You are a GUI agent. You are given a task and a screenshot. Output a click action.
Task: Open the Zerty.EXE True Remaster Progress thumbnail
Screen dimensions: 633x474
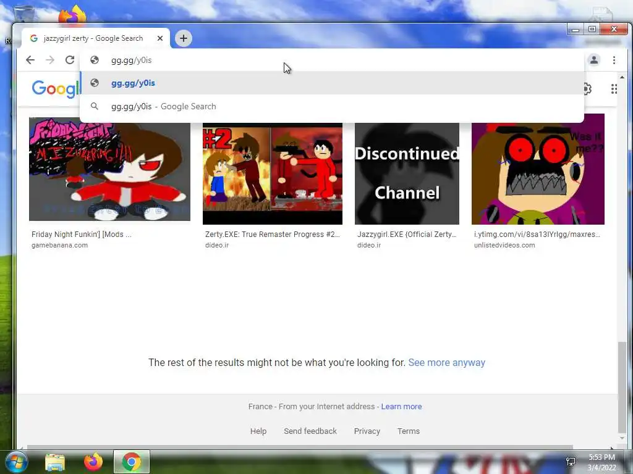[273, 173]
